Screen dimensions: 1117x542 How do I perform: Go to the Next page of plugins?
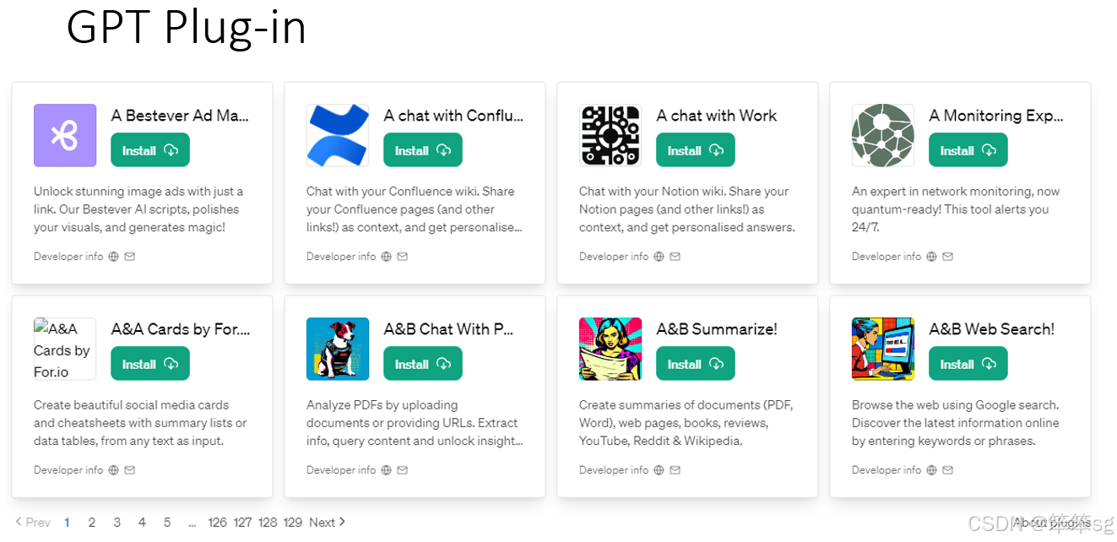pyautogui.click(x=327, y=523)
